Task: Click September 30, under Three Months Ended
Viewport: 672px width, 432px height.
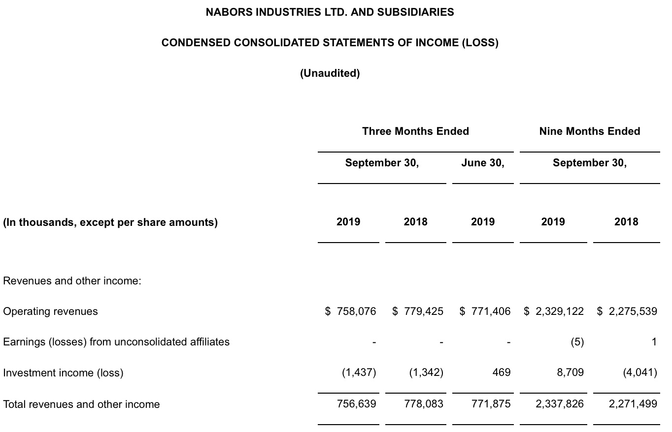Action: (382, 163)
